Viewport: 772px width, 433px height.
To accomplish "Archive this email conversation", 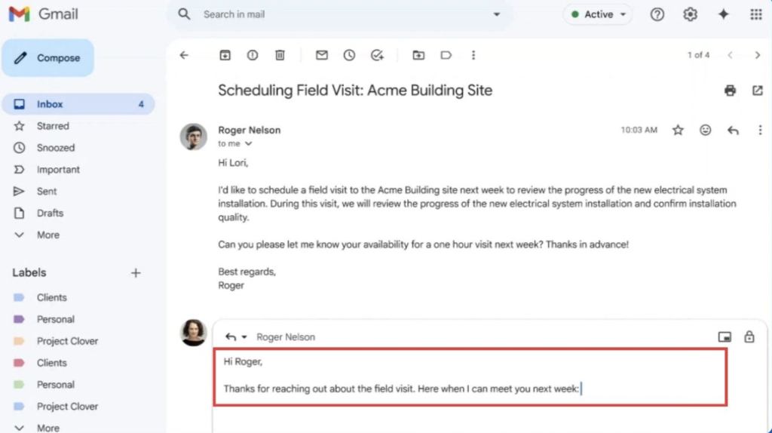I will (225, 55).
